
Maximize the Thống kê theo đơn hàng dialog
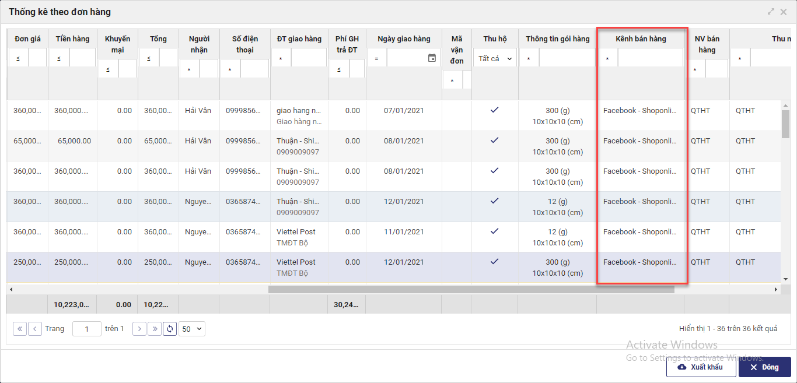pyautogui.click(x=771, y=12)
